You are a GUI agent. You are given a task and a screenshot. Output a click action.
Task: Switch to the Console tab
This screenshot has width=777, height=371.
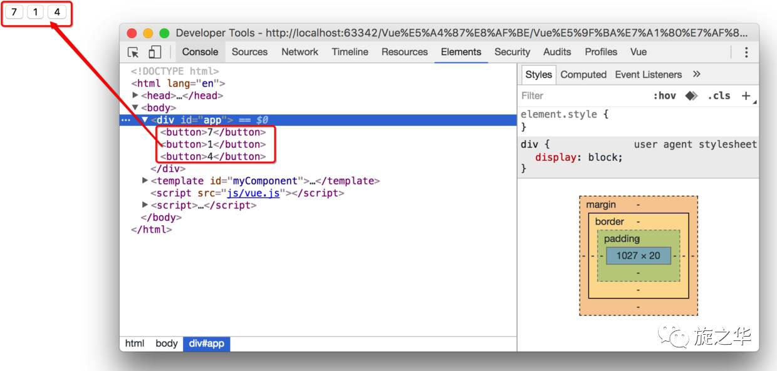pos(200,52)
